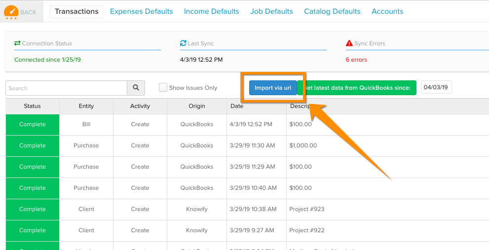Click the Last Sync refresh icon

pos(183,43)
